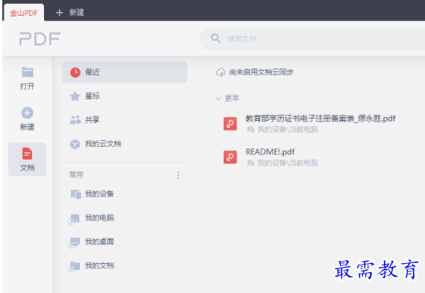
Task: Click the PDF icon of README!.pdf
Action: [230, 157]
